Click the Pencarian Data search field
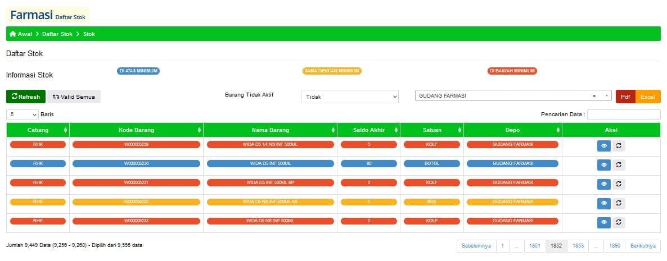Viewport: 667px width, 261px height. click(623, 115)
